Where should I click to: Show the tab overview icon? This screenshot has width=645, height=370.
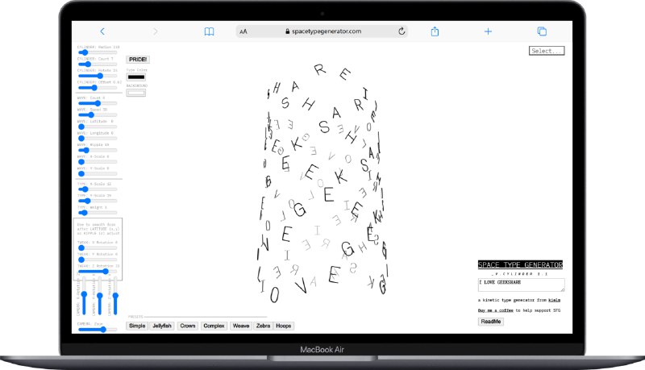[542, 31]
